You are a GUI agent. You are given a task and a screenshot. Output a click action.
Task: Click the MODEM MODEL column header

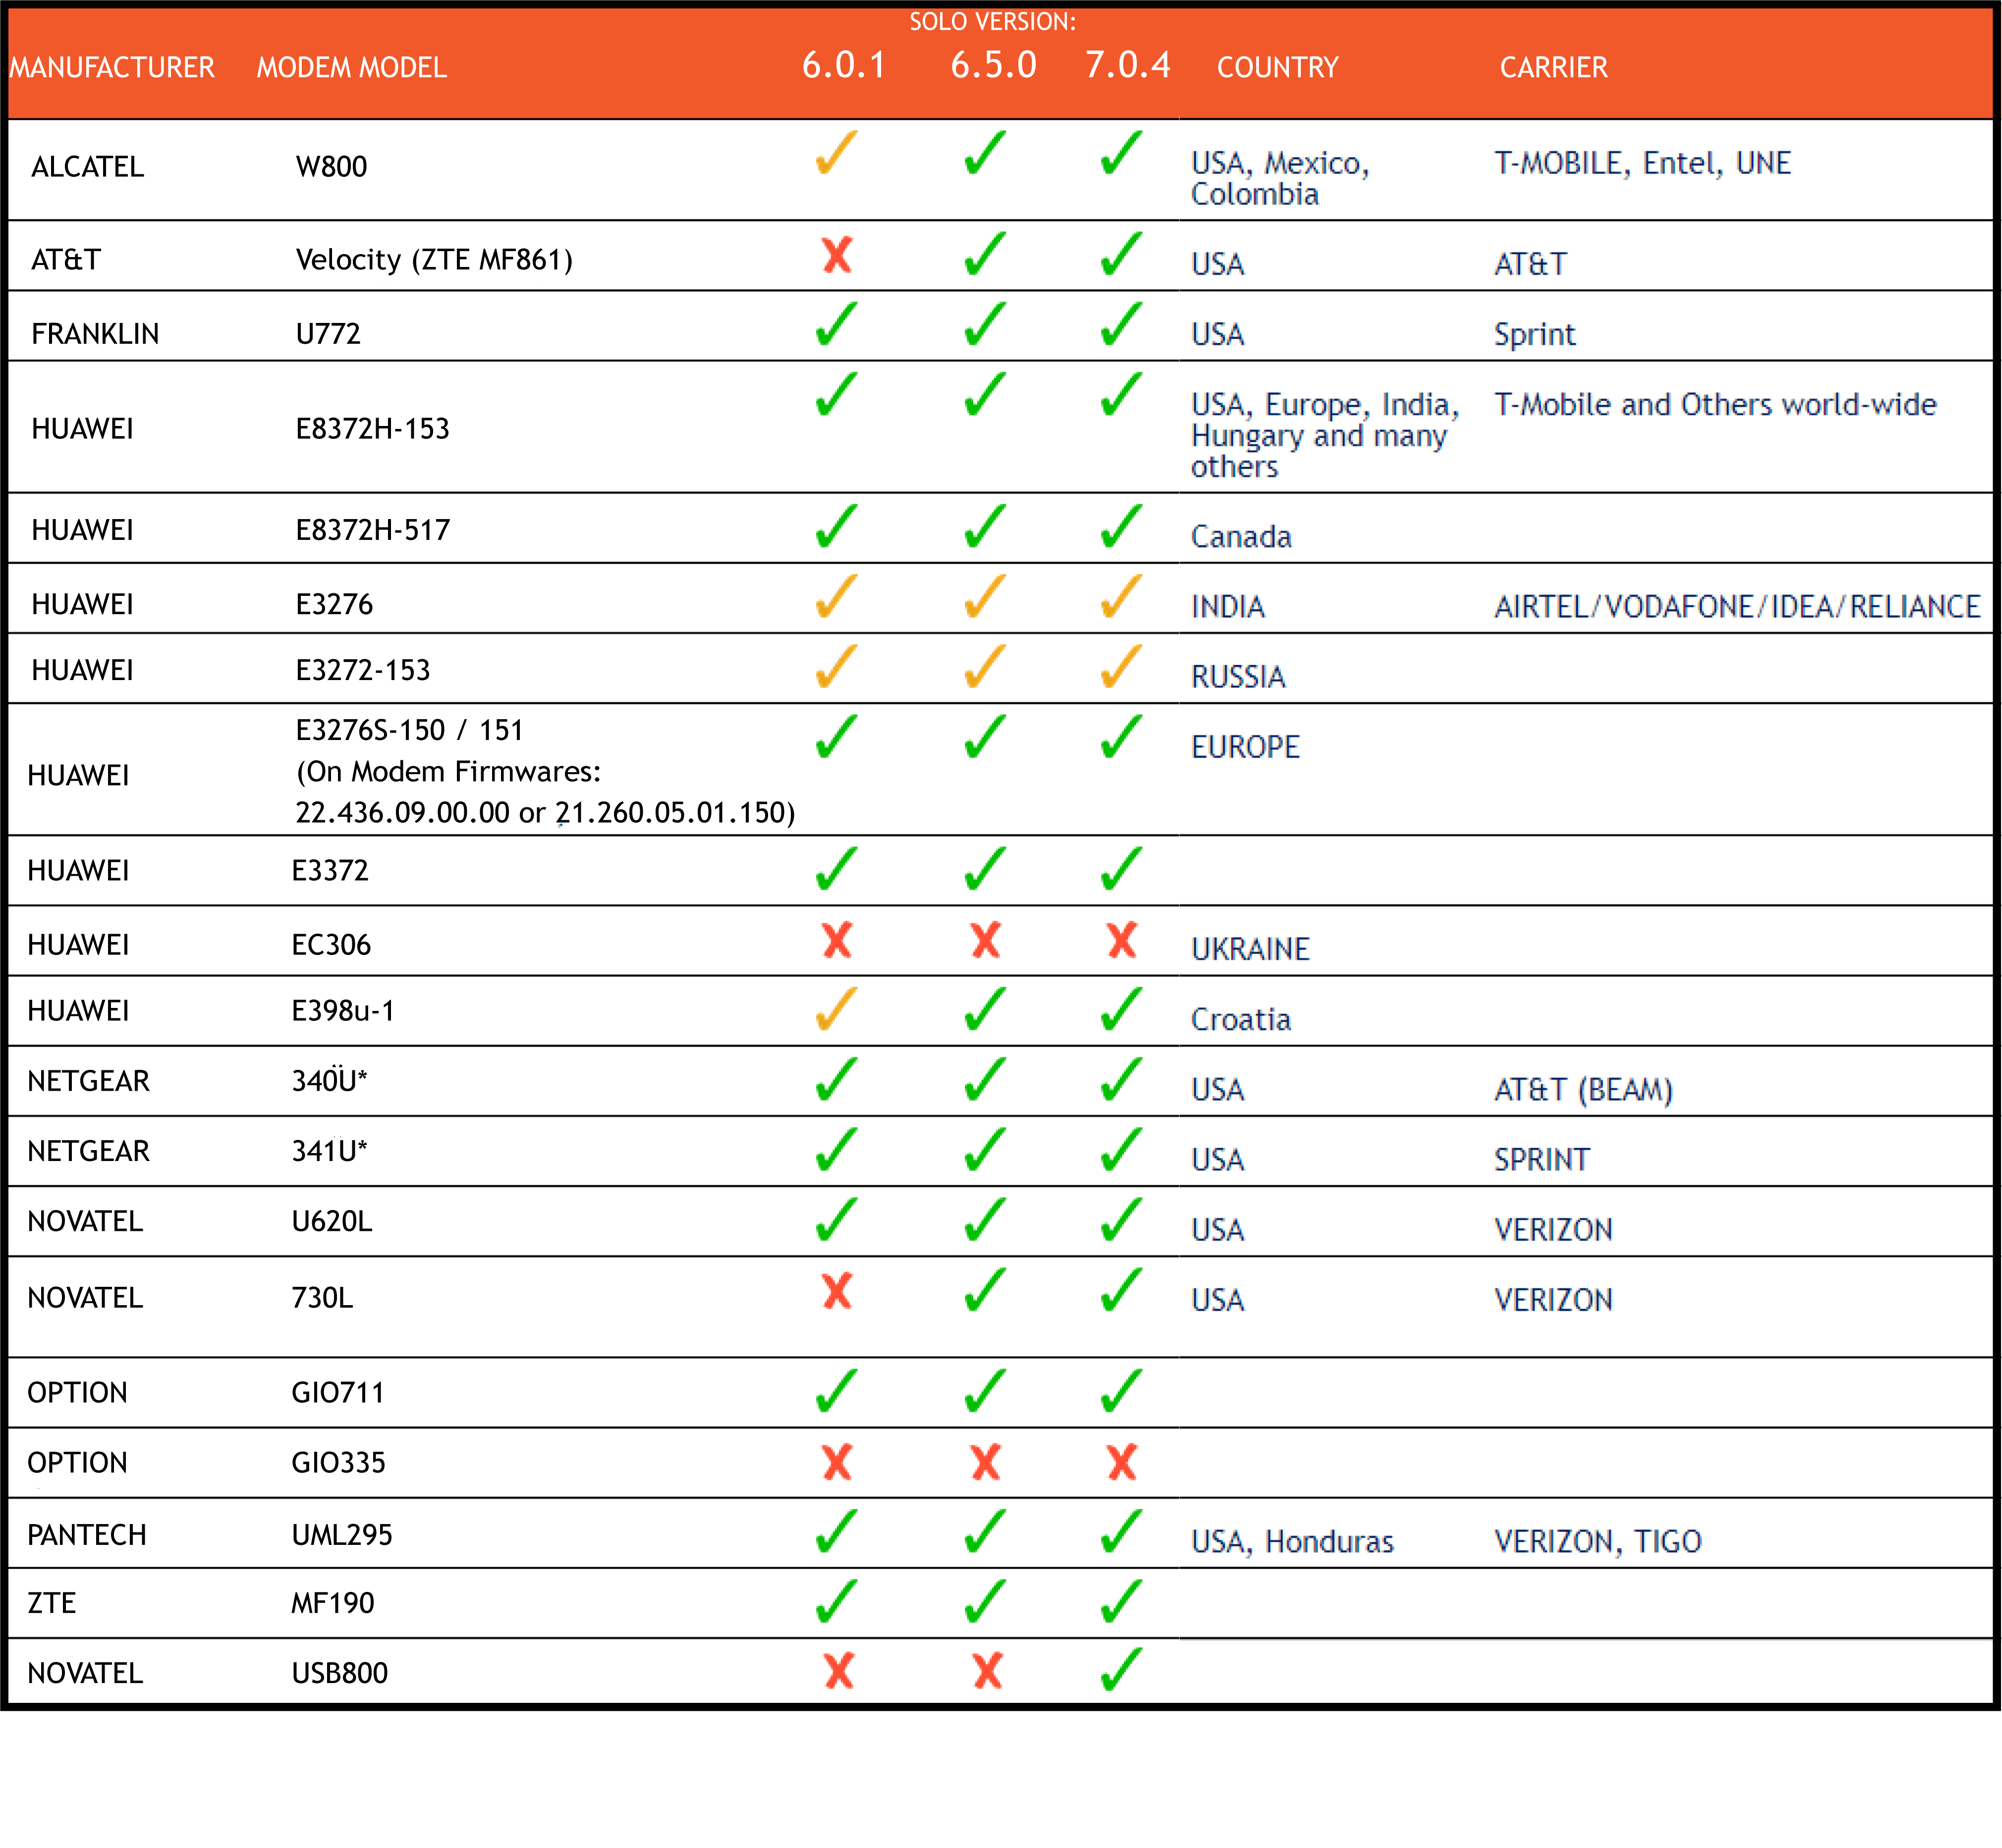tap(351, 68)
